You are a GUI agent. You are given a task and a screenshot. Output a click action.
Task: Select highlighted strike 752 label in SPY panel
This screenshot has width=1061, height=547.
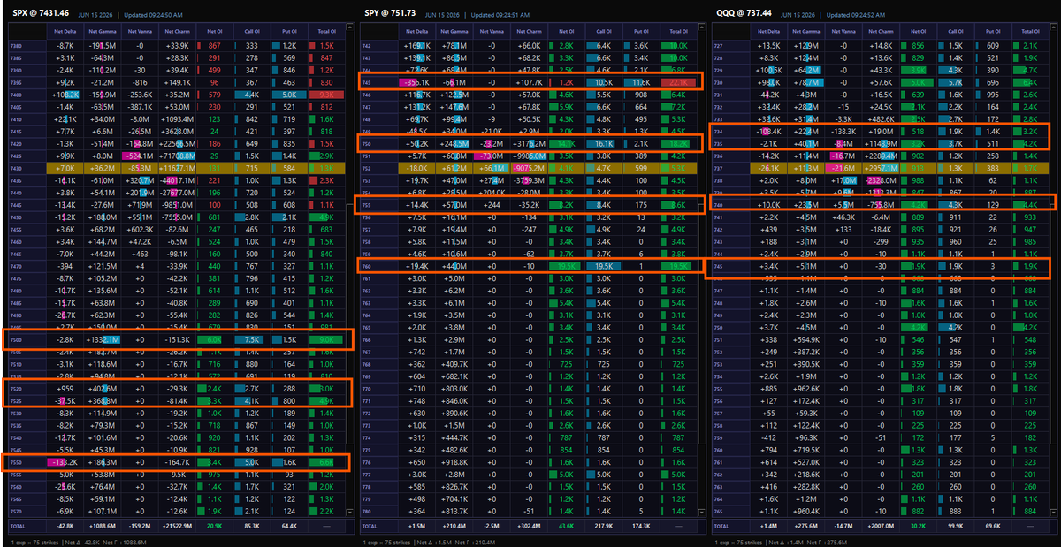[x=366, y=167]
